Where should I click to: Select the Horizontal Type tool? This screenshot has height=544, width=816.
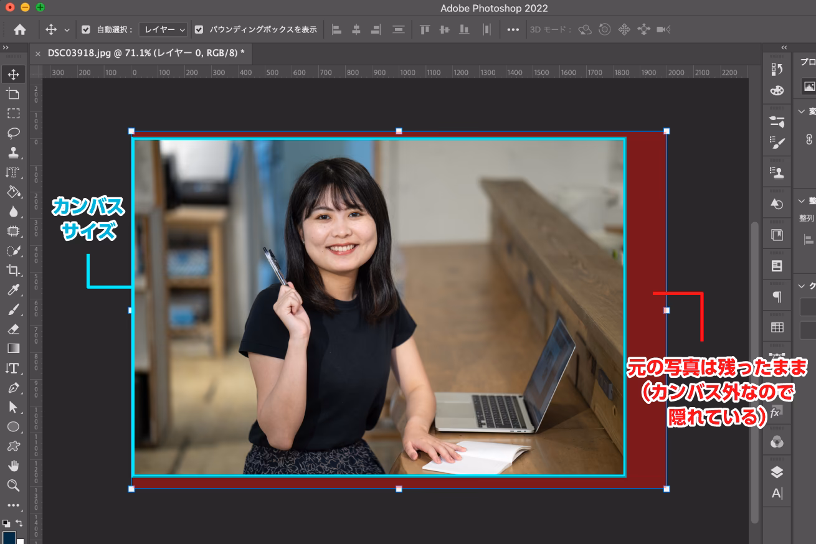[14, 368]
